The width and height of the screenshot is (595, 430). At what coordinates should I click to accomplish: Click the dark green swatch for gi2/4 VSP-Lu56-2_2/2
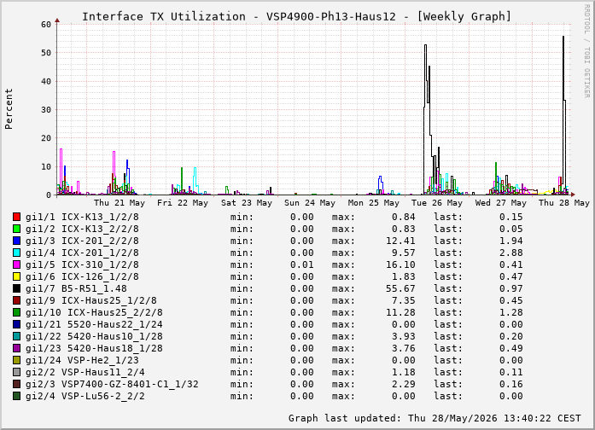coord(16,396)
